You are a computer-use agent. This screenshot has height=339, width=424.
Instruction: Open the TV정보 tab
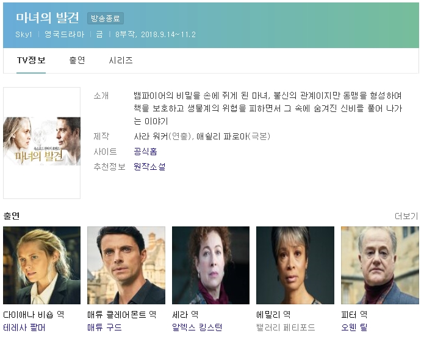[x=31, y=60]
